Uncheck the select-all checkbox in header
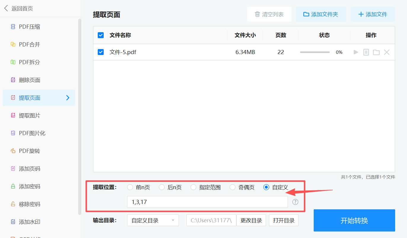This screenshot has height=238, width=407. click(x=101, y=35)
